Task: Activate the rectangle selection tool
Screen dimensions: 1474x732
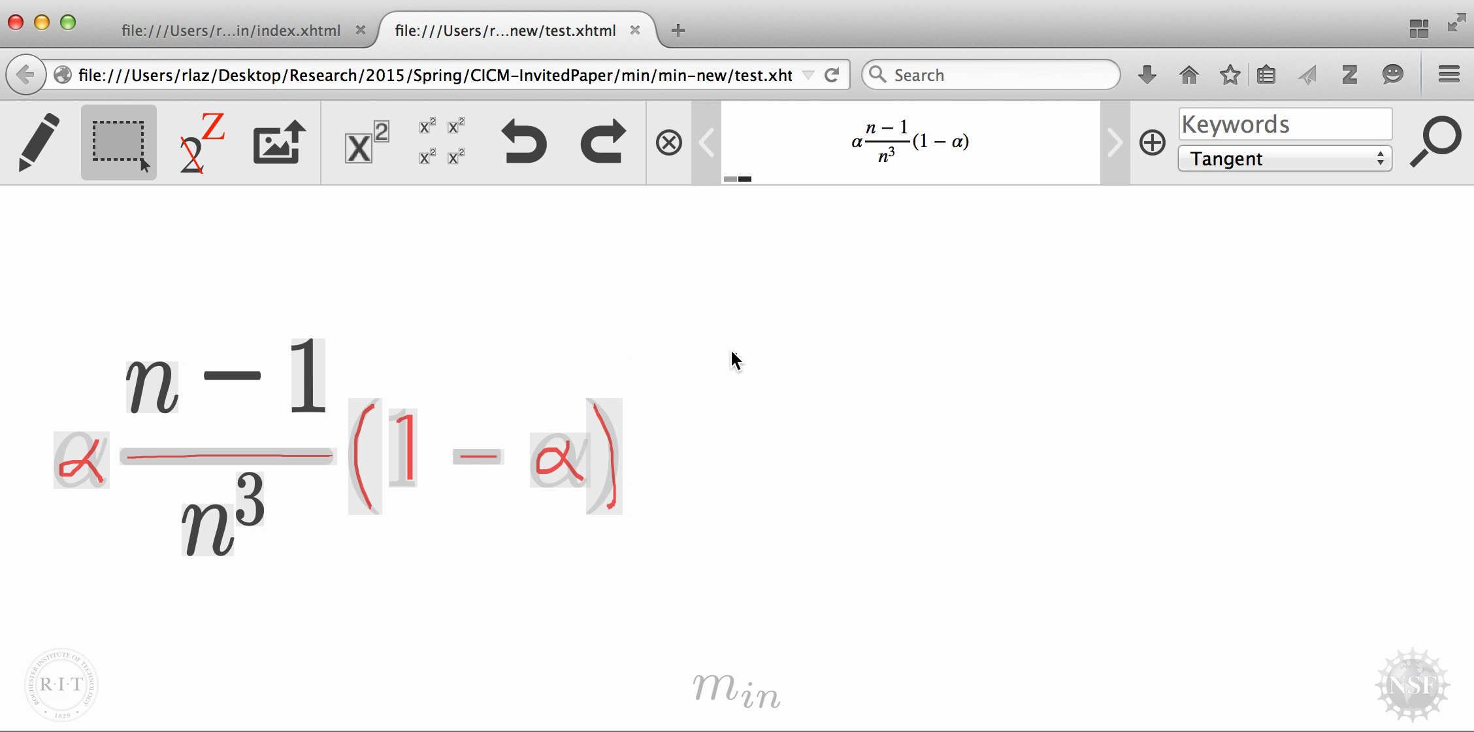Action: (x=119, y=142)
